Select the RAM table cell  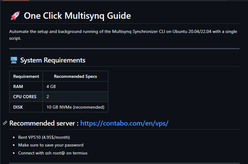click(26, 86)
